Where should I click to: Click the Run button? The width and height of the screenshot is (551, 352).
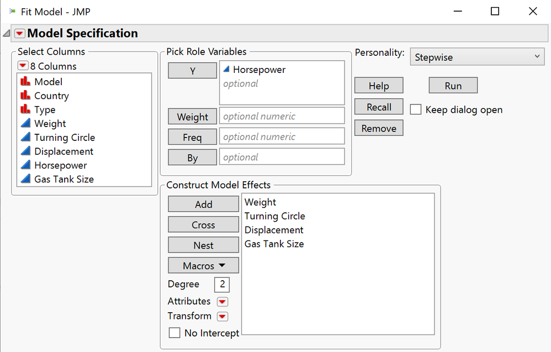(453, 85)
